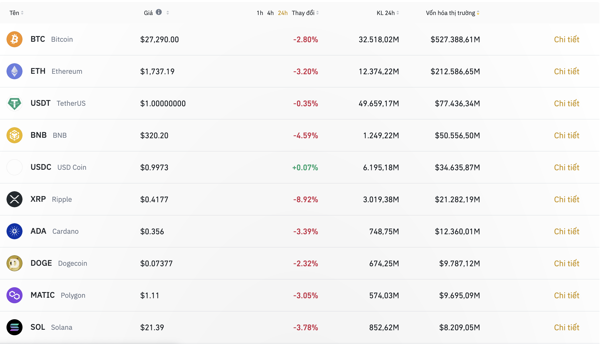Image resolution: width=603 pixels, height=344 pixels.
Task: Open Chi tiết for USDT
Action: coord(566,103)
